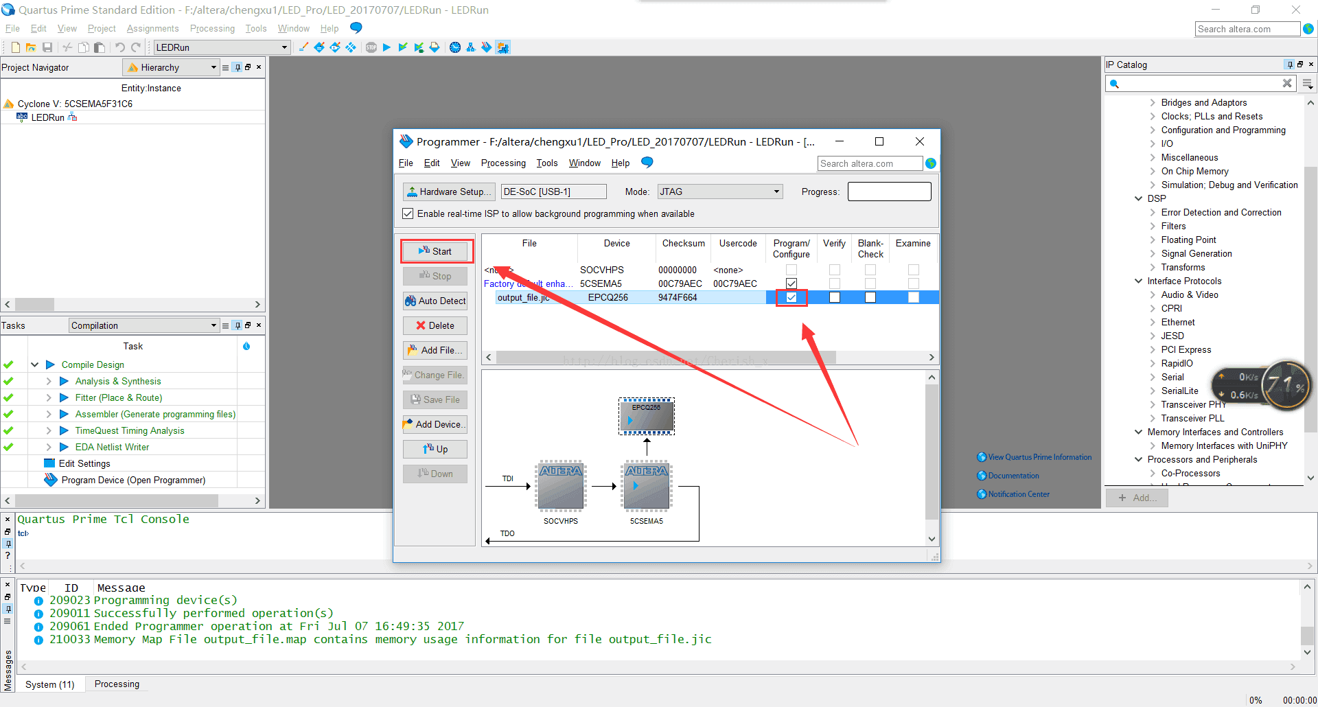Viewport: 1318px width, 707px height.
Task: Click the New file icon in Quartus toolbar
Action: point(15,47)
